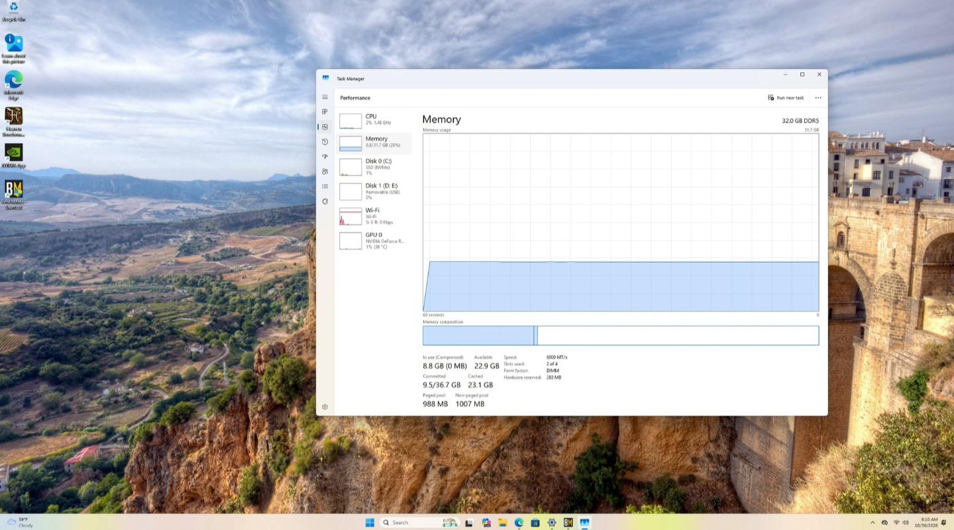Image resolution: width=954 pixels, height=530 pixels.
Task: Click the 9.5/36.7 GB Committed value
Action: tap(441, 385)
